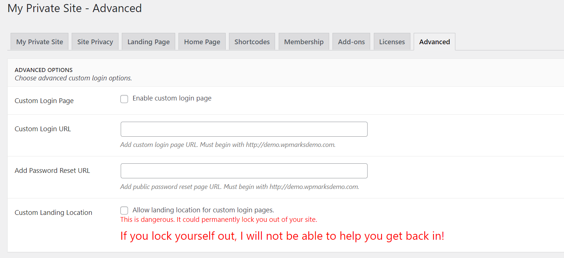Return to the My Private Site tab
The image size is (564, 258).
point(39,41)
